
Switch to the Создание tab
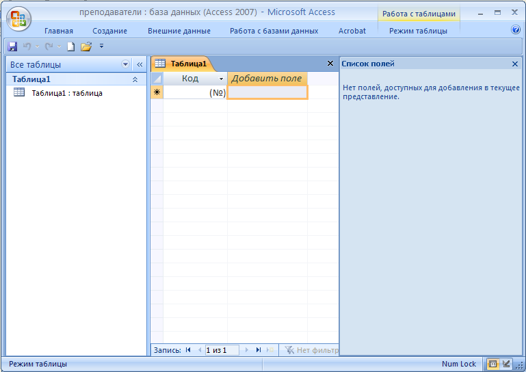(x=109, y=31)
